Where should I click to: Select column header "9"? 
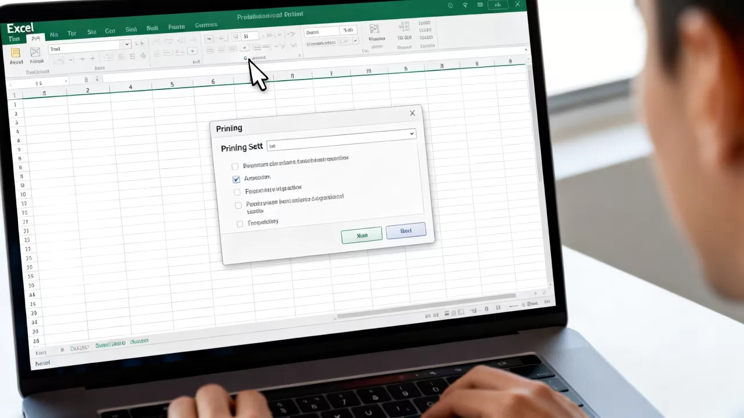510,61
